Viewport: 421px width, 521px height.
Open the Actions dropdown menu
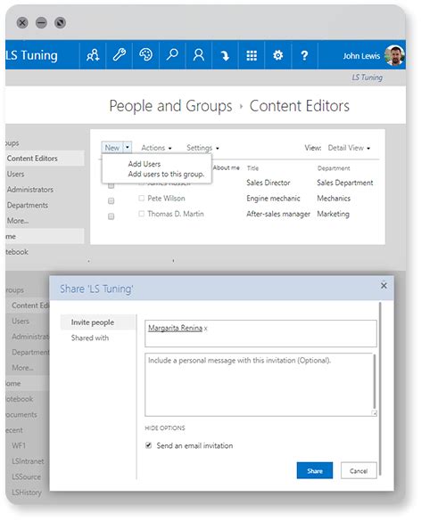pos(156,148)
